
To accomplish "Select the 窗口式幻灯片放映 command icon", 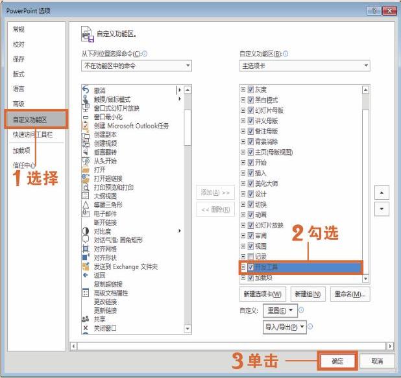I will pos(86,108).
